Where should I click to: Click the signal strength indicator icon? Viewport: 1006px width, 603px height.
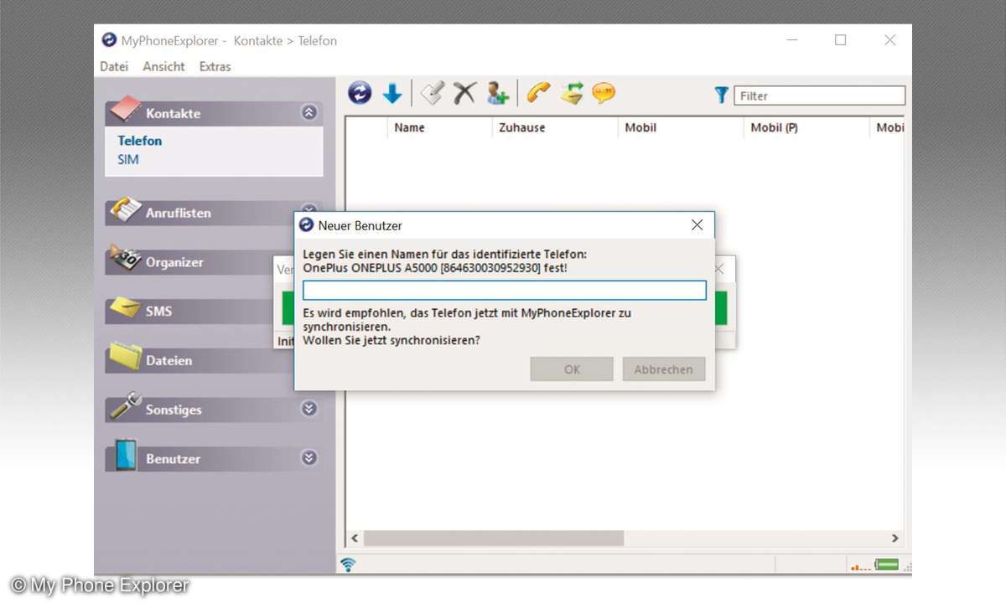point(861,566)
